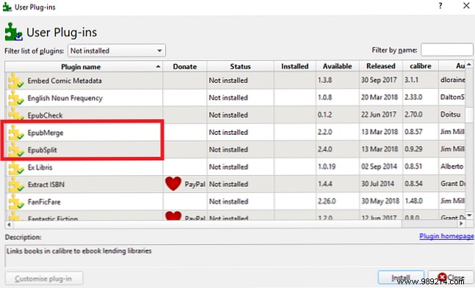
Task: Click the EpubMerge plugin puzzle icon
Action: pos(15,133)
